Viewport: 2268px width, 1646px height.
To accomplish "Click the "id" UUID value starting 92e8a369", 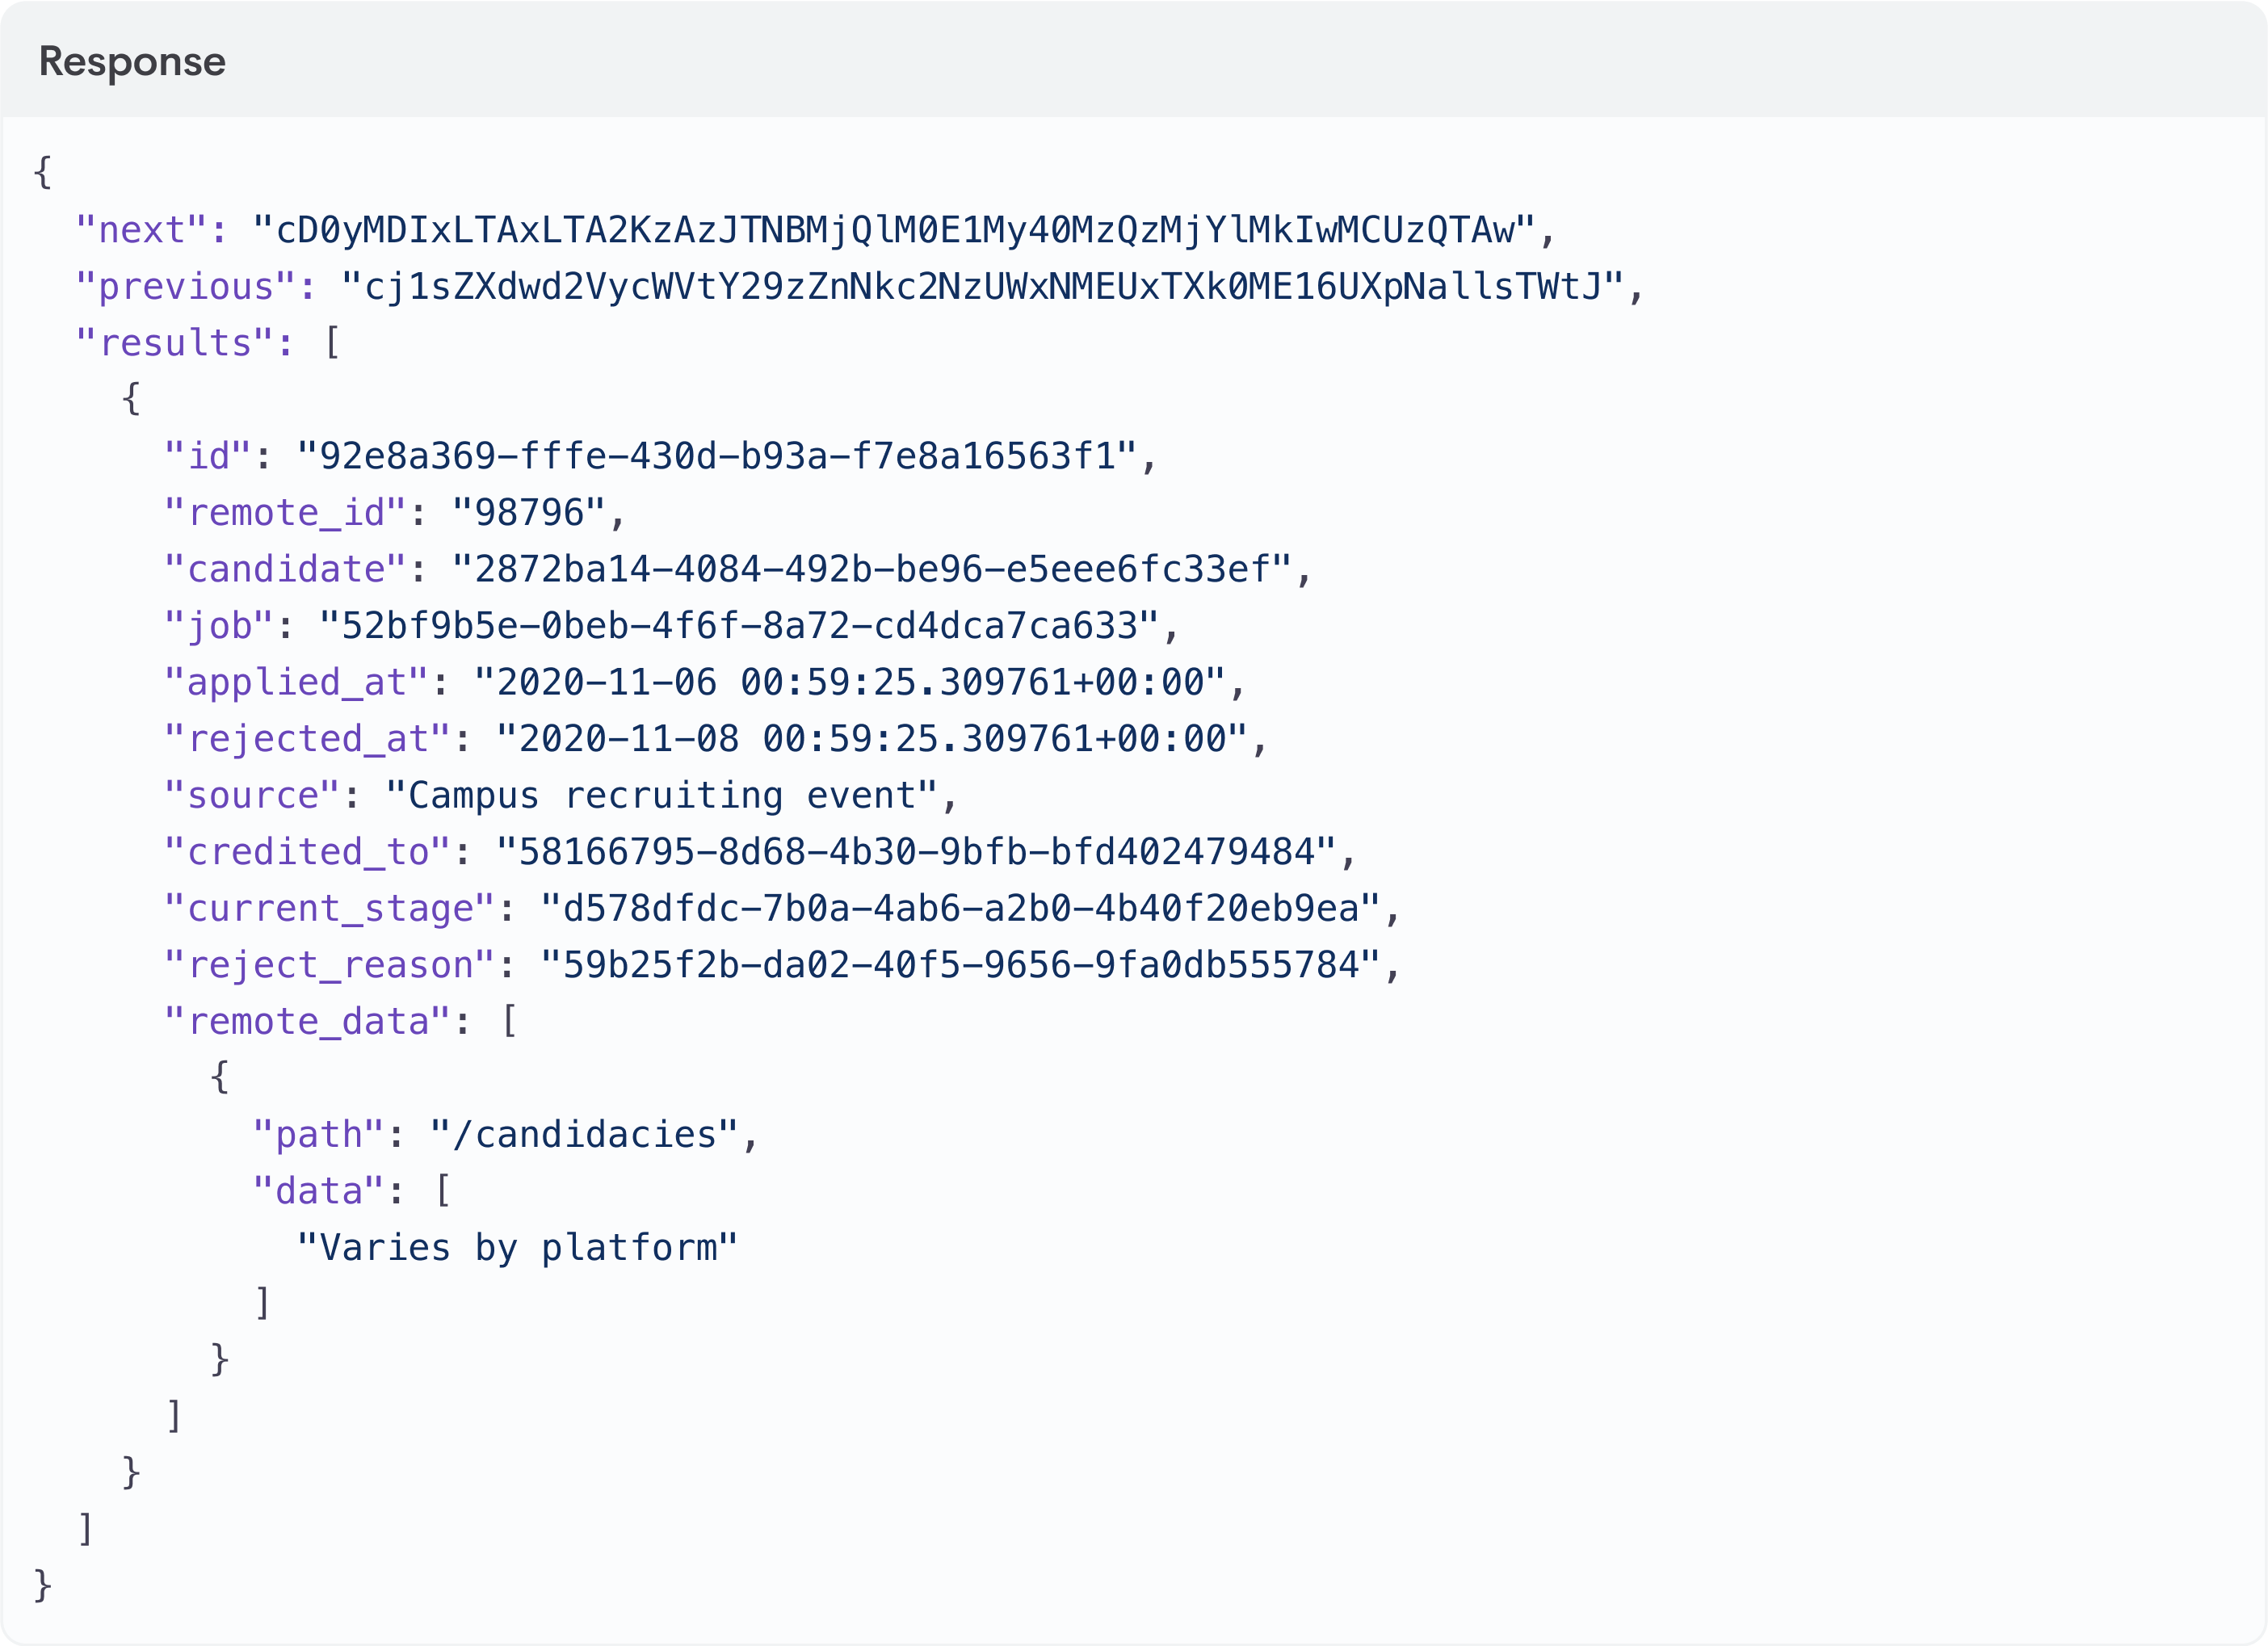I will pos(716,456).
